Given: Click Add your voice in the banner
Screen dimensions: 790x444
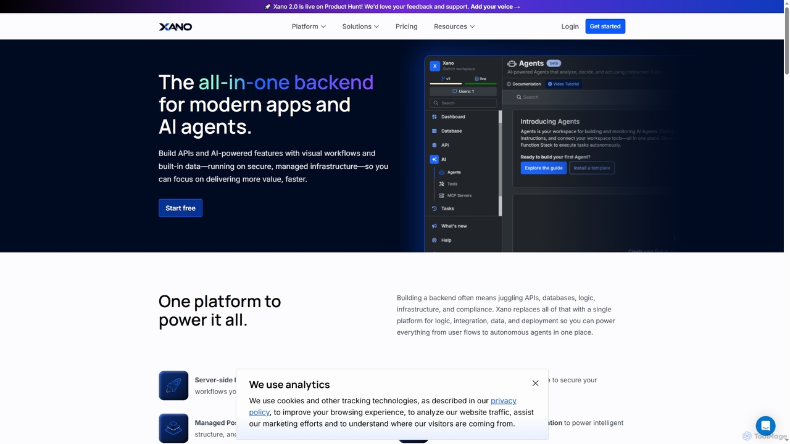Looking at the screenshot, I should click(496, 7).
